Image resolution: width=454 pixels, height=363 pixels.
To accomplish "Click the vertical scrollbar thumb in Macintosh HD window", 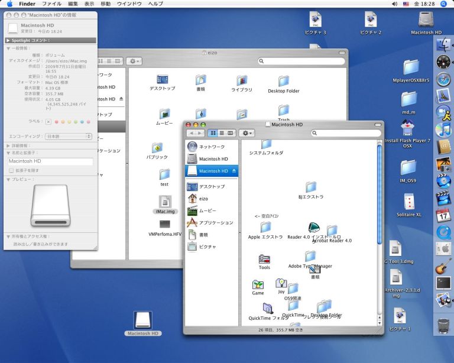I will (x=380, y=195).
